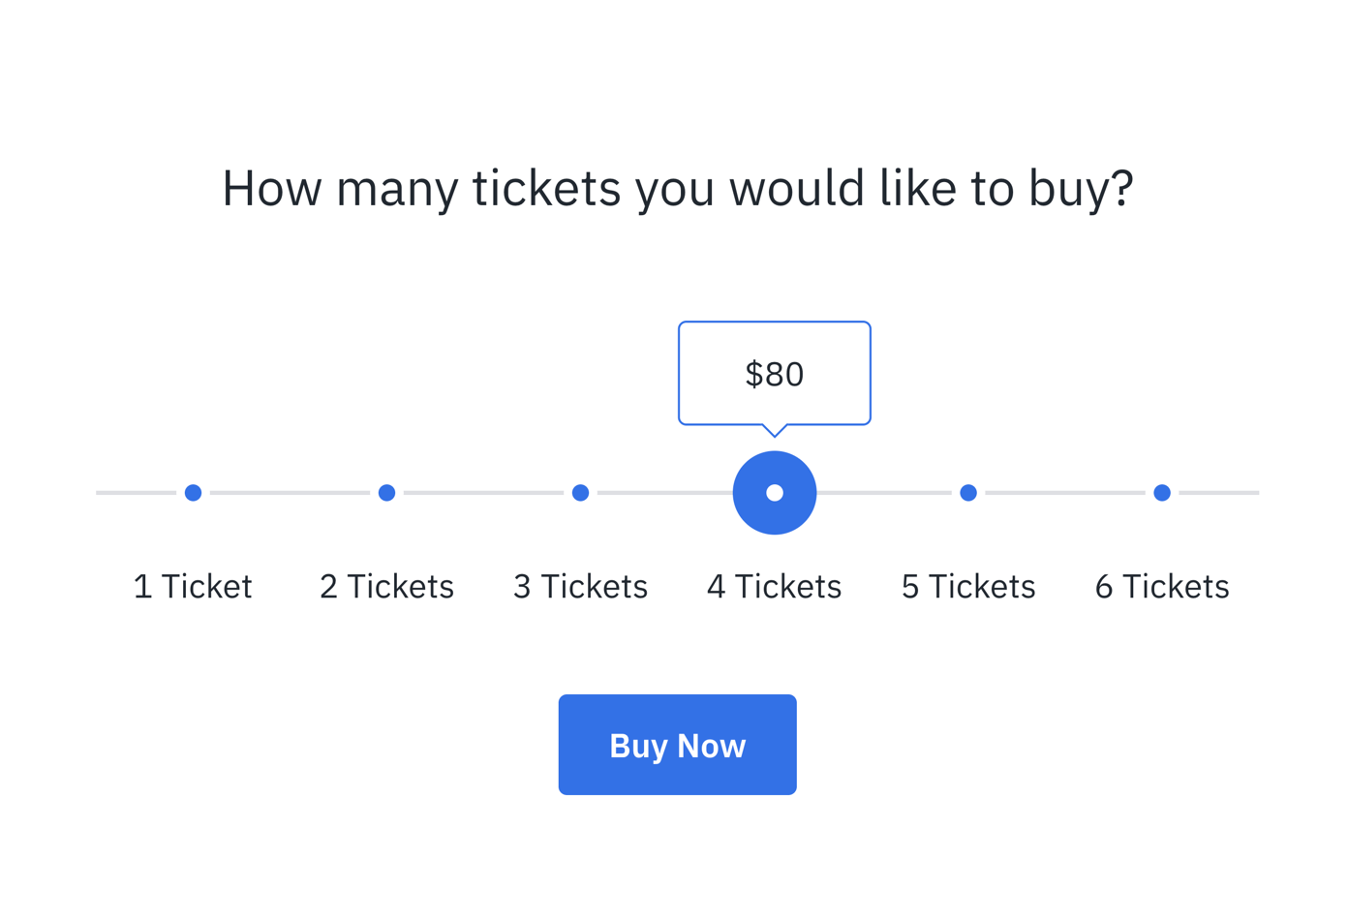Image resolution: width=1348 pixels, height=920 pixels.
Task: Click slider track between fifth and sixth dots
Action: (x=1065, y=493)
